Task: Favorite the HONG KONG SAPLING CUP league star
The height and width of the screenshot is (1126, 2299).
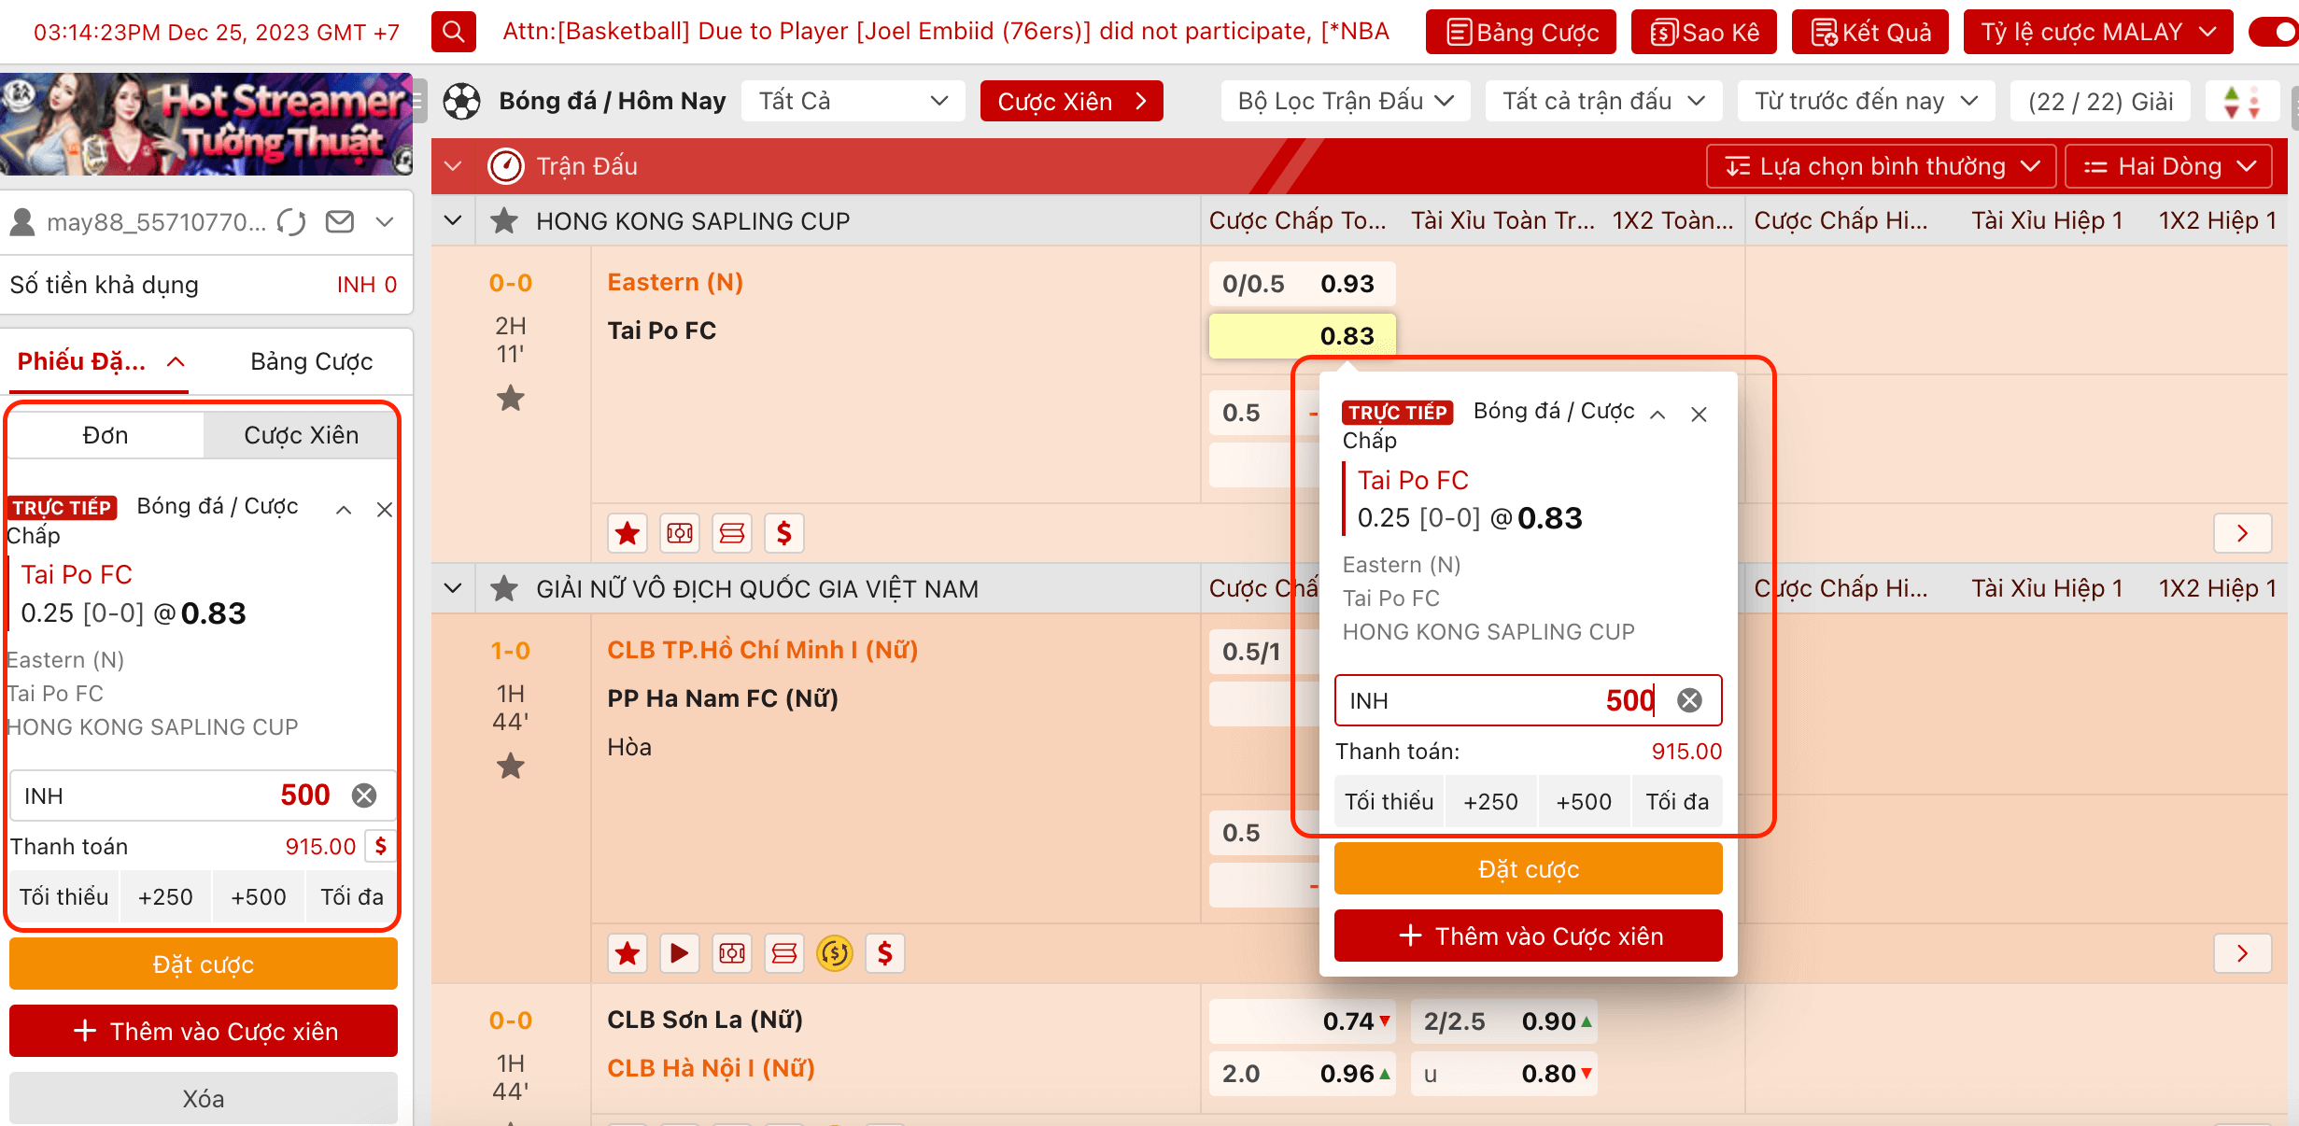Action: tap(504, 221)
